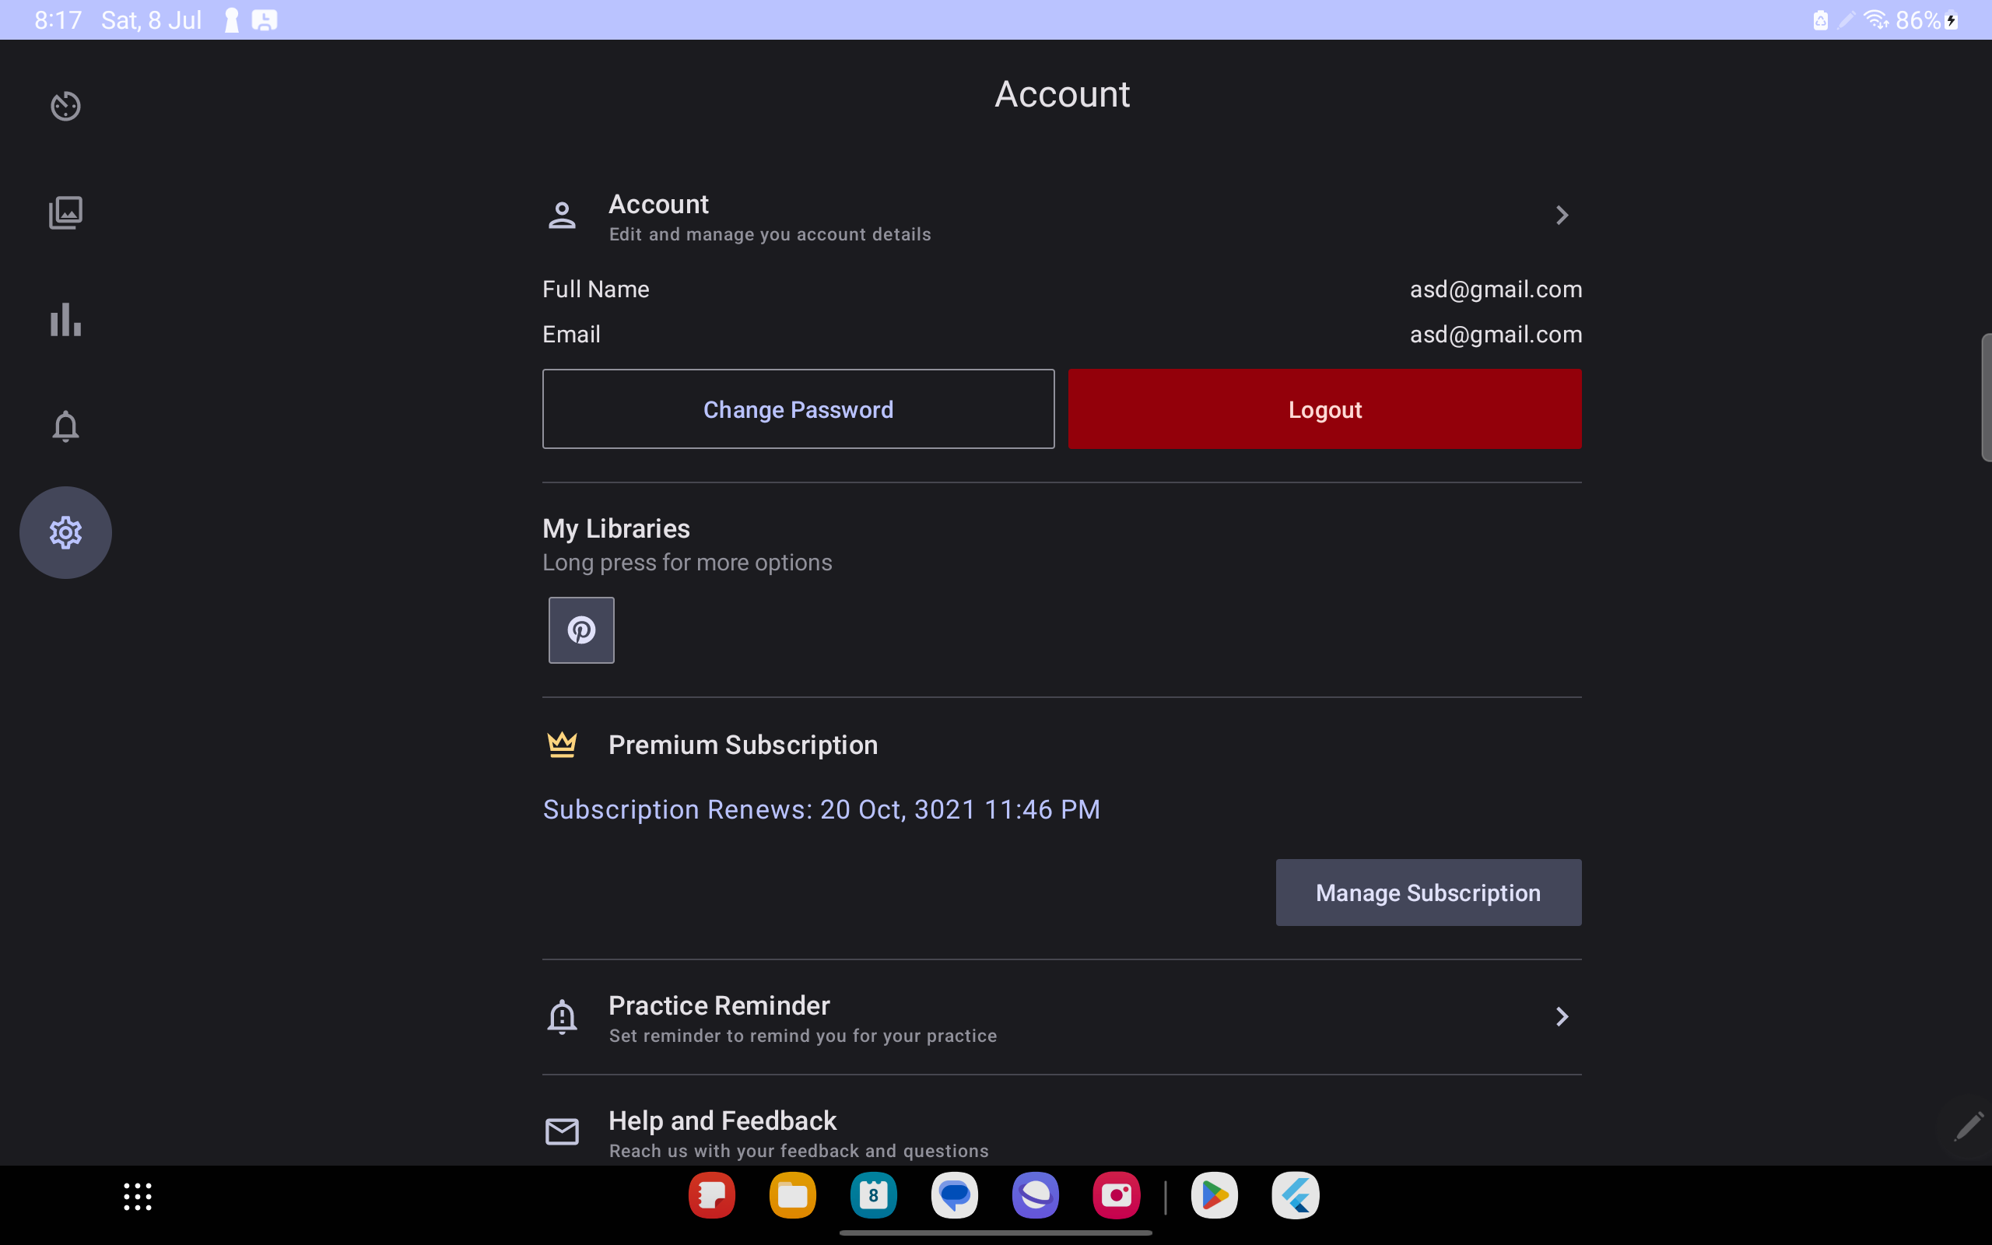Tap the account person icon
The width and height of the screenshot is (1992, 1245).
pos(563,216)
